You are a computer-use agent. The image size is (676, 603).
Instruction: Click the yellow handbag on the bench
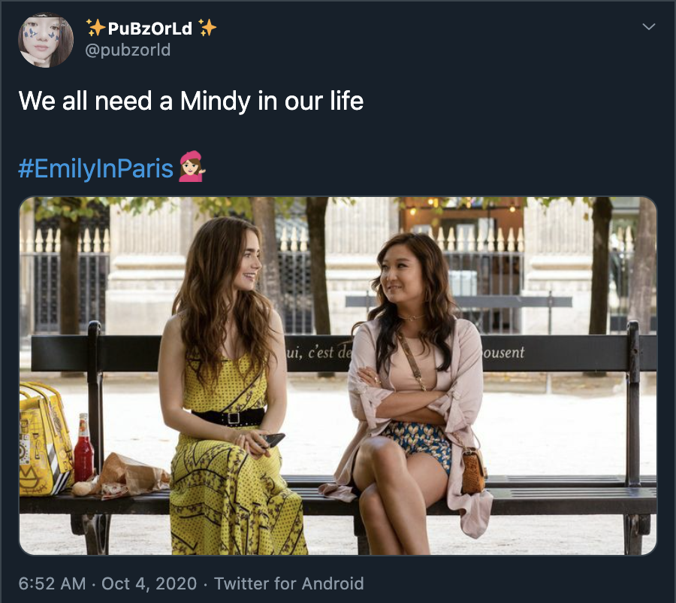point(44,439)
